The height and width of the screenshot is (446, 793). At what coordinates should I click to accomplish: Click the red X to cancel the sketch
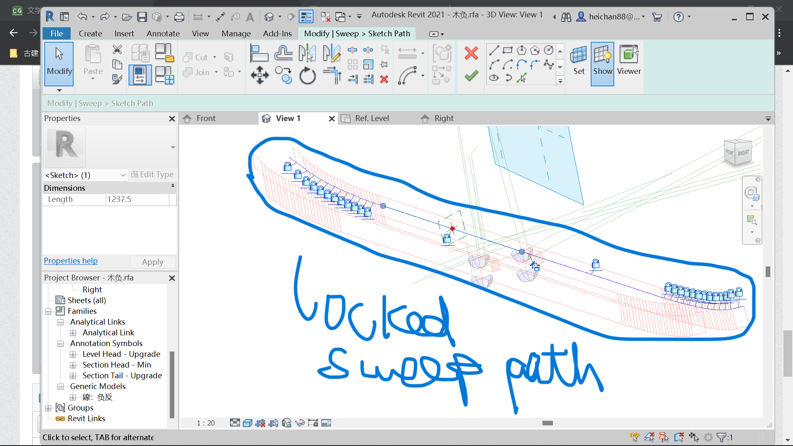point(471,53)
